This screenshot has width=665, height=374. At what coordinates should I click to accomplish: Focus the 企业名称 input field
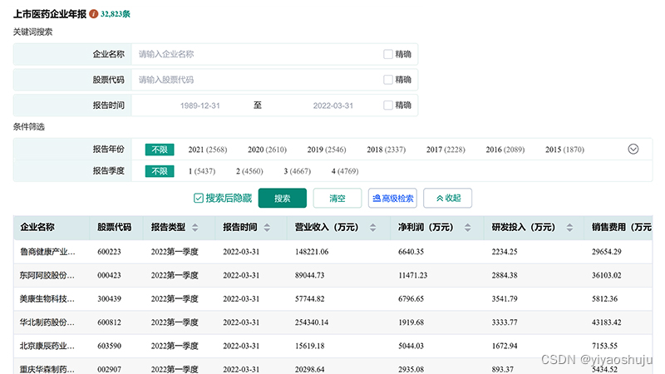[257, 54]
